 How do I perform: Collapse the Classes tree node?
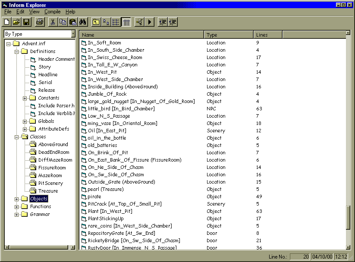coord(17,137)
